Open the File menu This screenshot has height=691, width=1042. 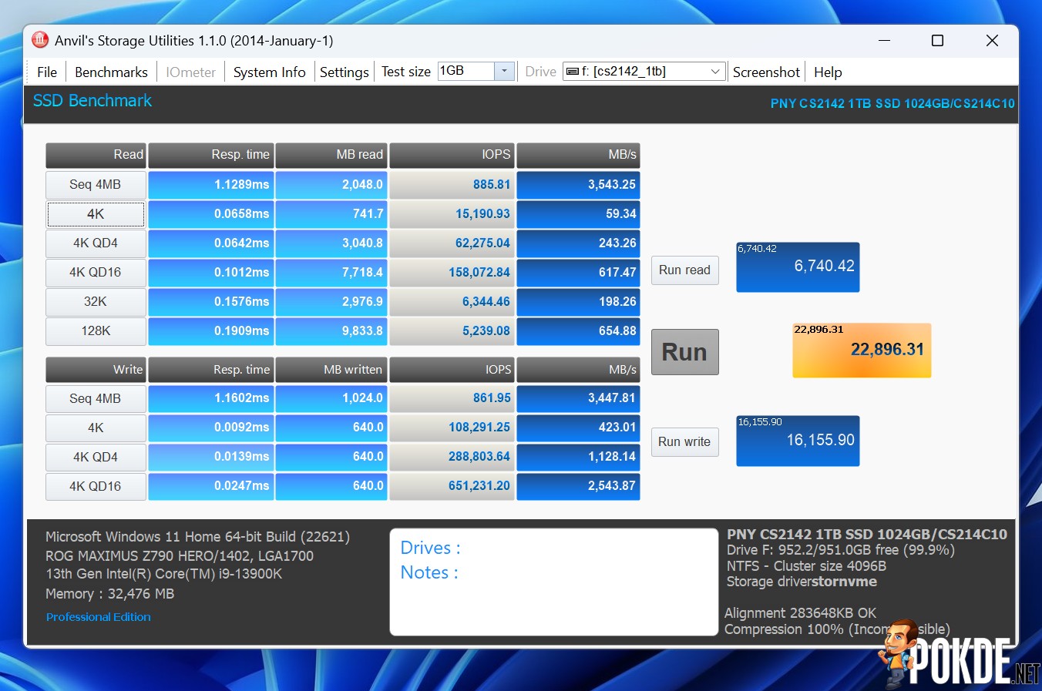[47, 72]
